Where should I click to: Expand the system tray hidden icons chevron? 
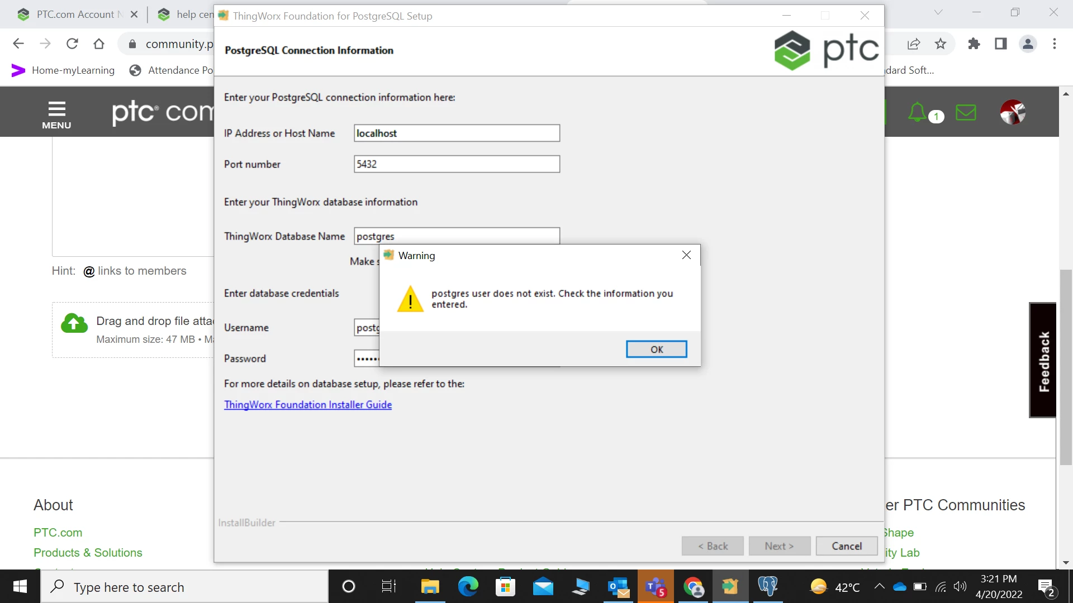(879, 587)
